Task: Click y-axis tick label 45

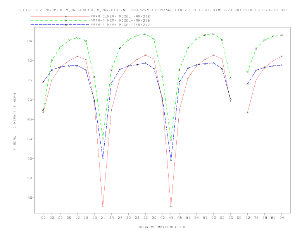Action: pyautogui.click(x=30, y=198)
